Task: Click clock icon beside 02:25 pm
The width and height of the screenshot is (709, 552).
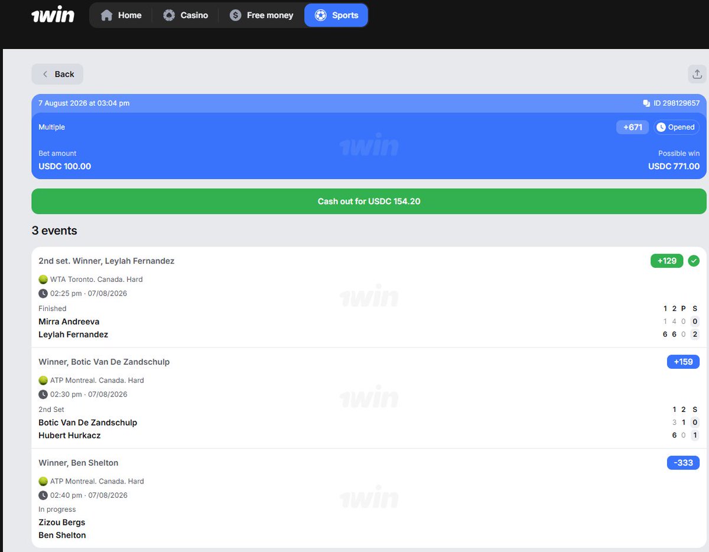Action: click(x=43, y=294)
